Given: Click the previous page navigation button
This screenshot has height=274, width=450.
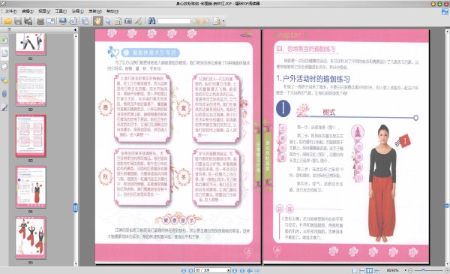Looking at the screenshot, I should [x=190, y=270].
